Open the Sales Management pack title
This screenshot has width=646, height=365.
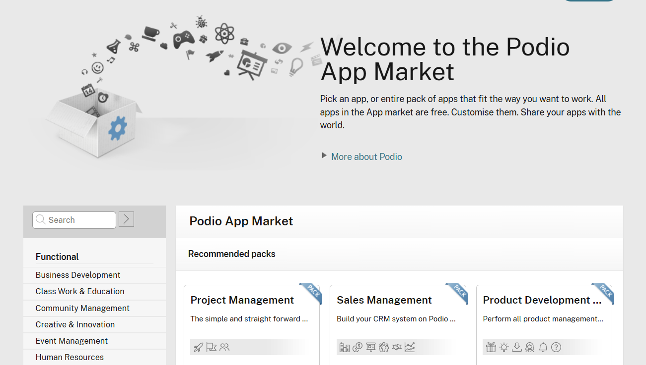pos(384,300)
